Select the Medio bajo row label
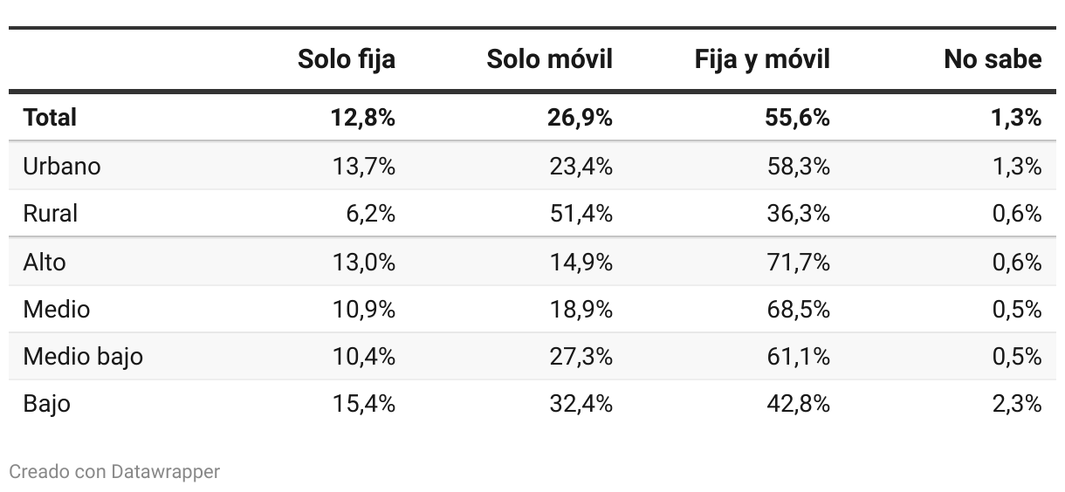 (x=83, y=357)
